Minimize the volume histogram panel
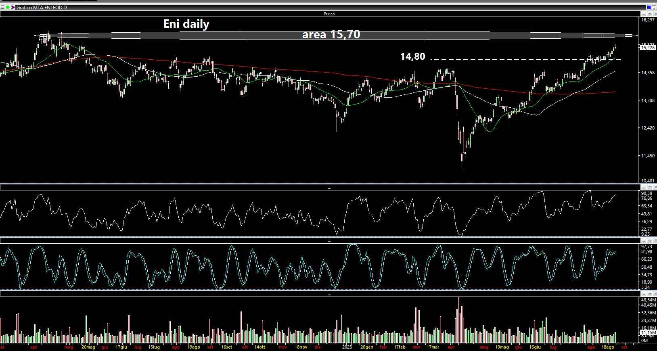 [644, 294]
